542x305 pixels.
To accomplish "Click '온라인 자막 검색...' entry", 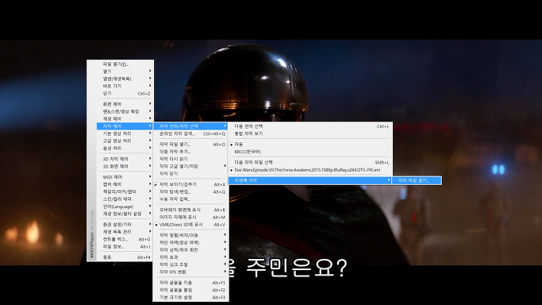I will pos(190,133).
